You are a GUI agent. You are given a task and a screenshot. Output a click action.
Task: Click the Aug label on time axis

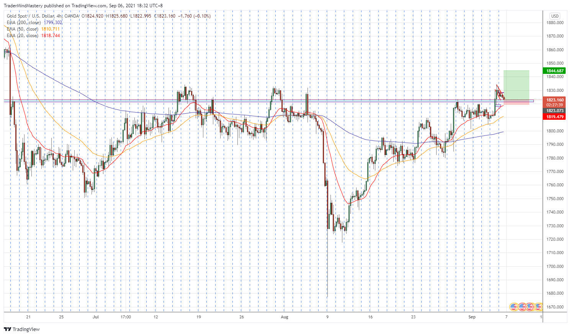284,317
